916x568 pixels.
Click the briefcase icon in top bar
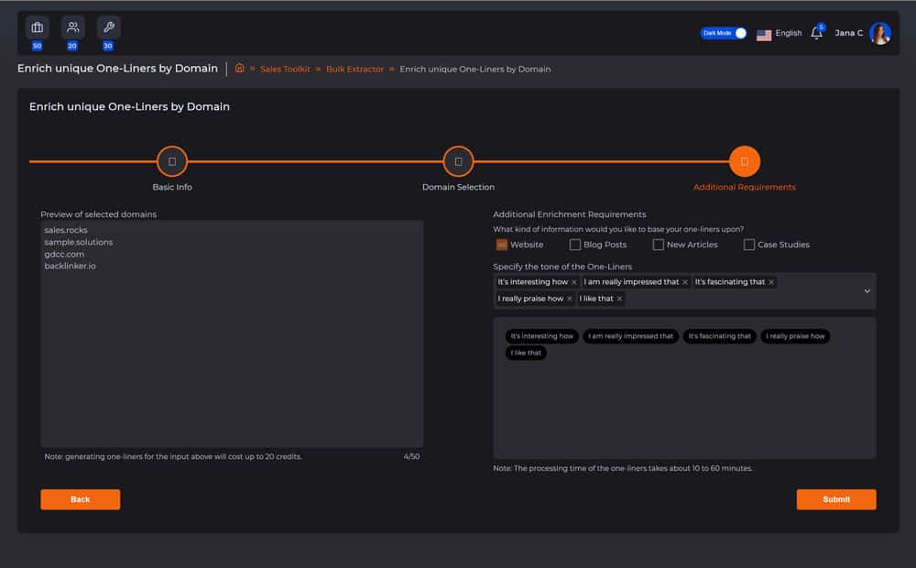click(37, 27)
